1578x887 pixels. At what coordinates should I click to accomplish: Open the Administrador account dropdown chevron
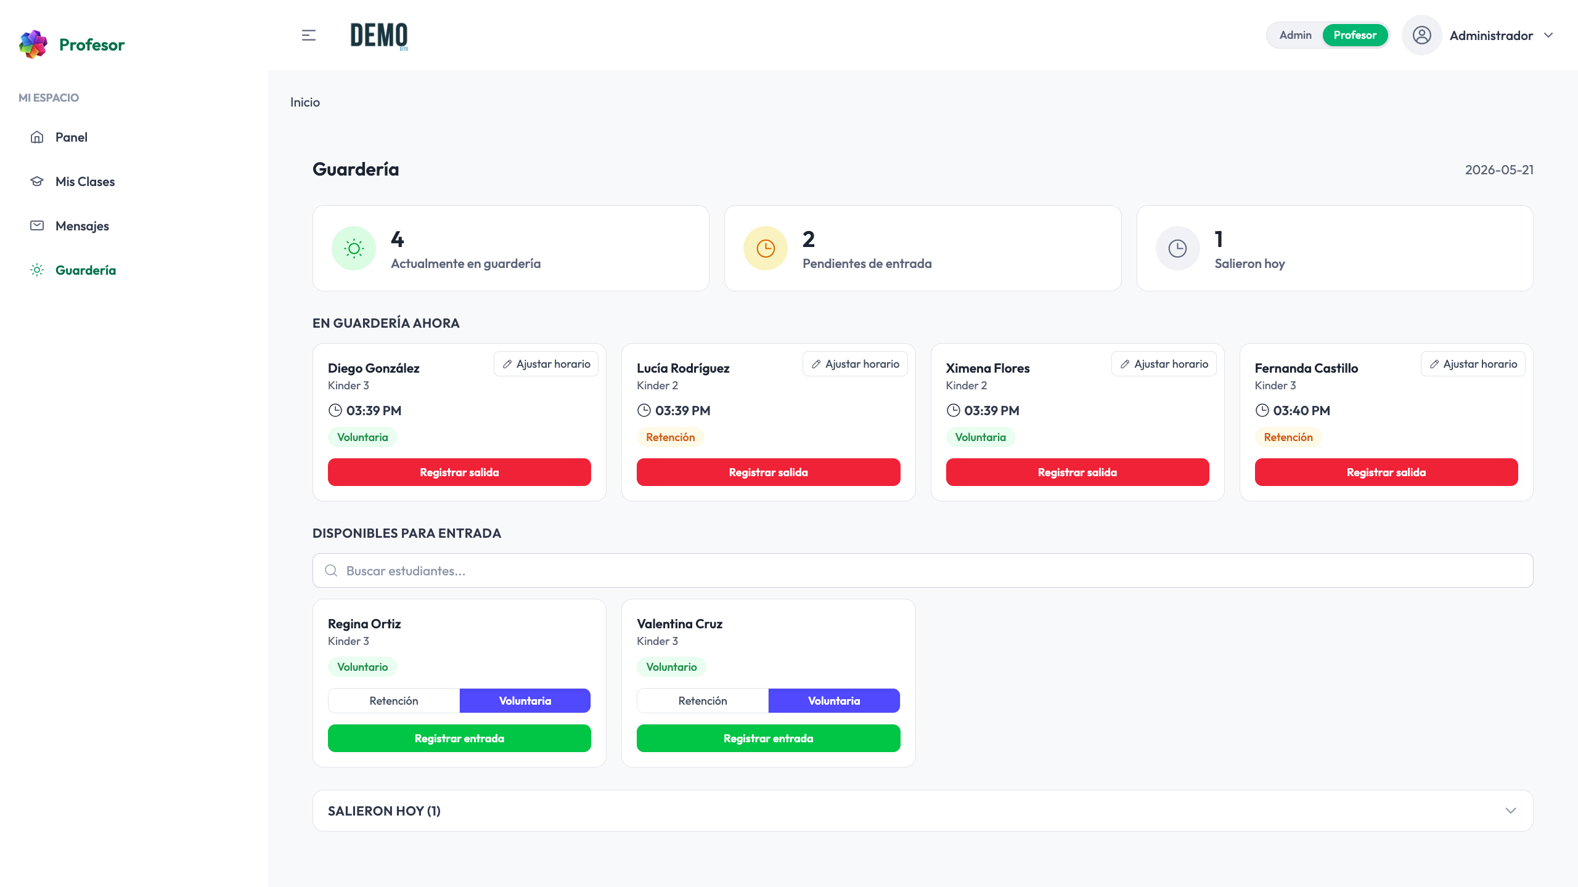coord(1548,35)
